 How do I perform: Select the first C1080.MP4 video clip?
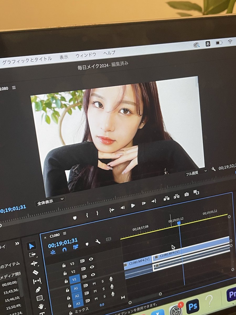pyautogui.click(x=138, y=262)
